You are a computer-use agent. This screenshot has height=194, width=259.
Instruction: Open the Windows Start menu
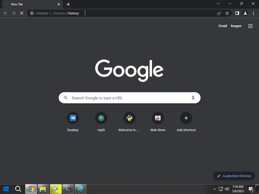pos(6,189)
